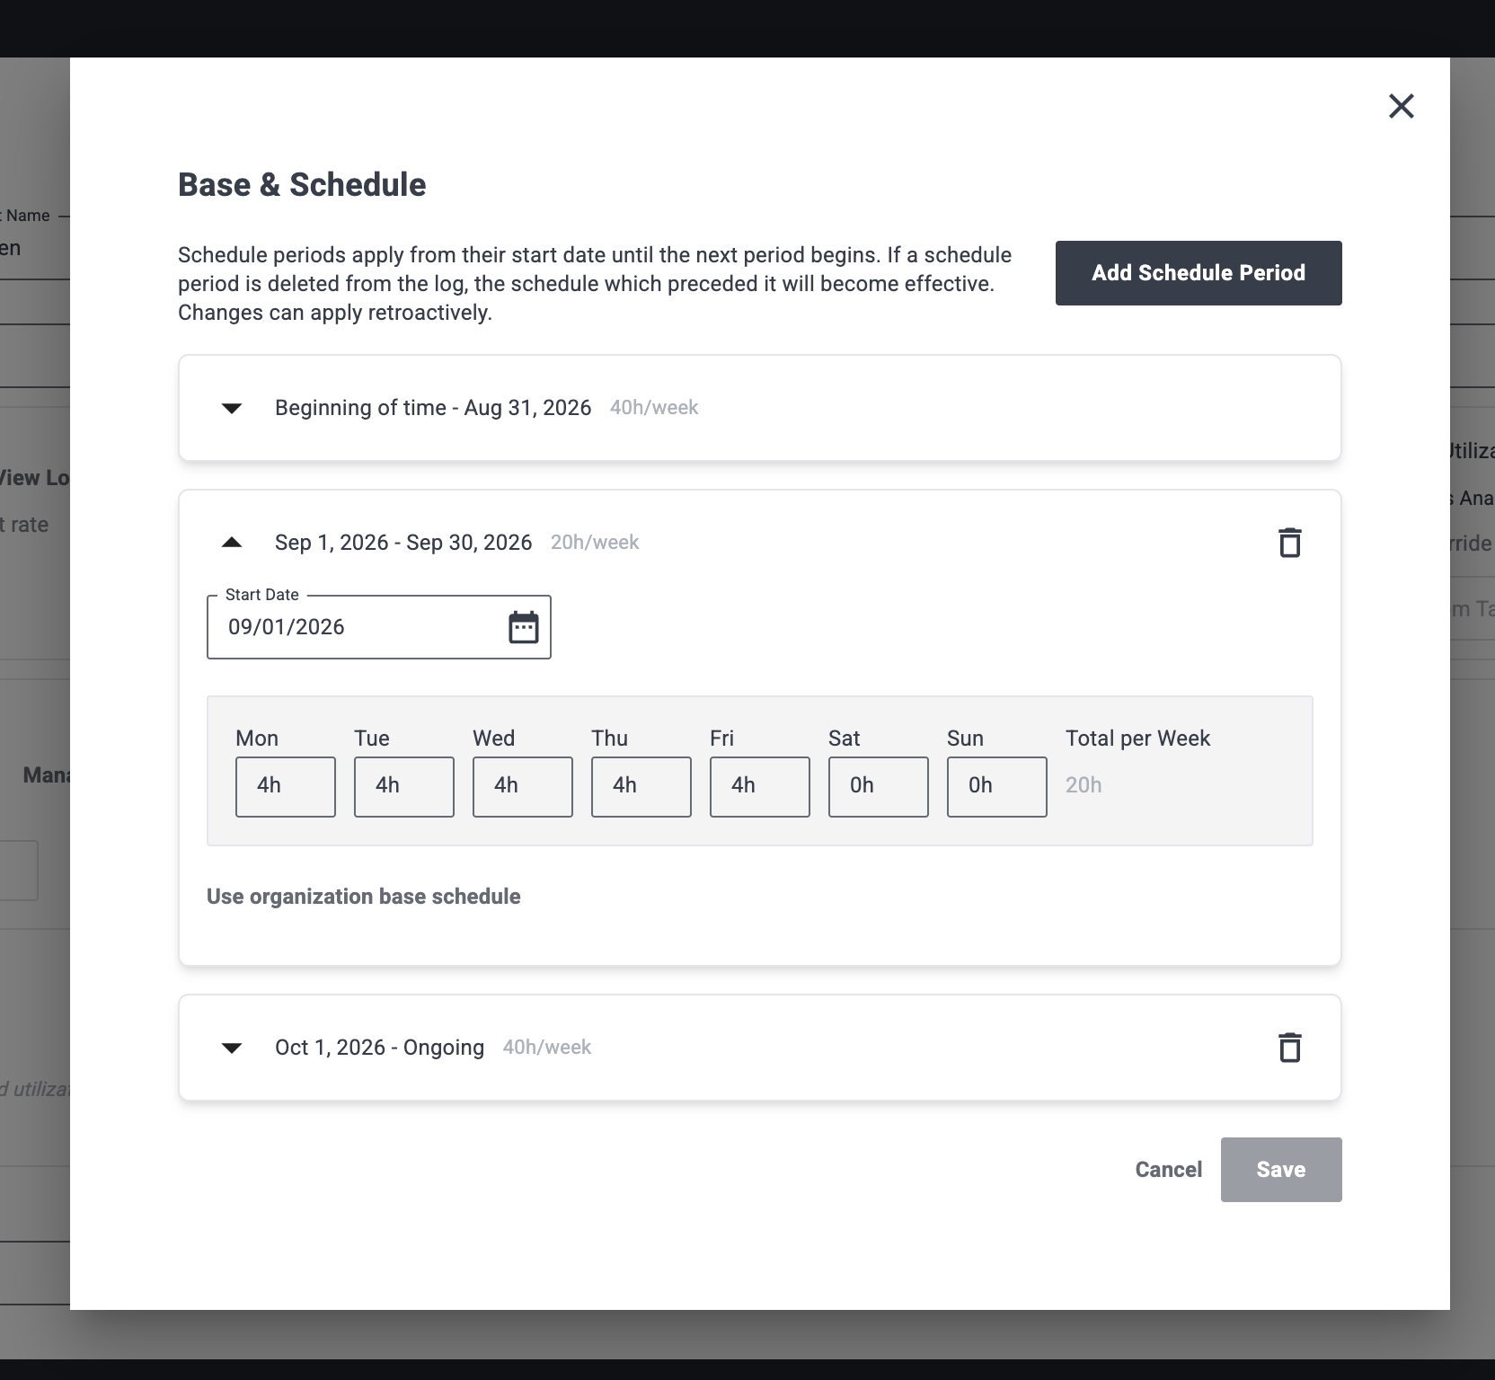Delete the Sep 1 - Sep 30 schedule period

click(1289, 543)
